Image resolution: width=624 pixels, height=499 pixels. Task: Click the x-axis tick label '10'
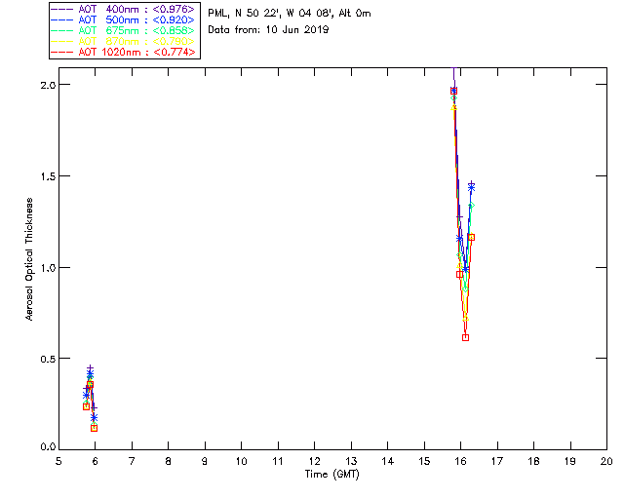click(x=241, y=461)
